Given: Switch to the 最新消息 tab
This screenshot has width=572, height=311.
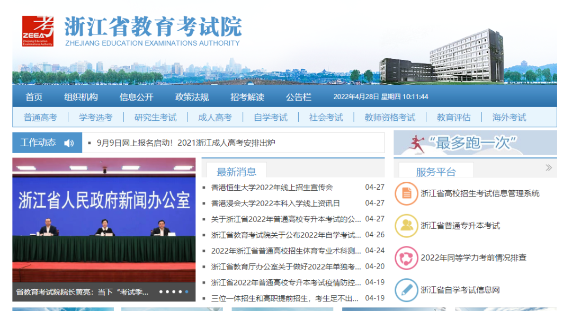Looking at the screenshot, I should point(236,171).
